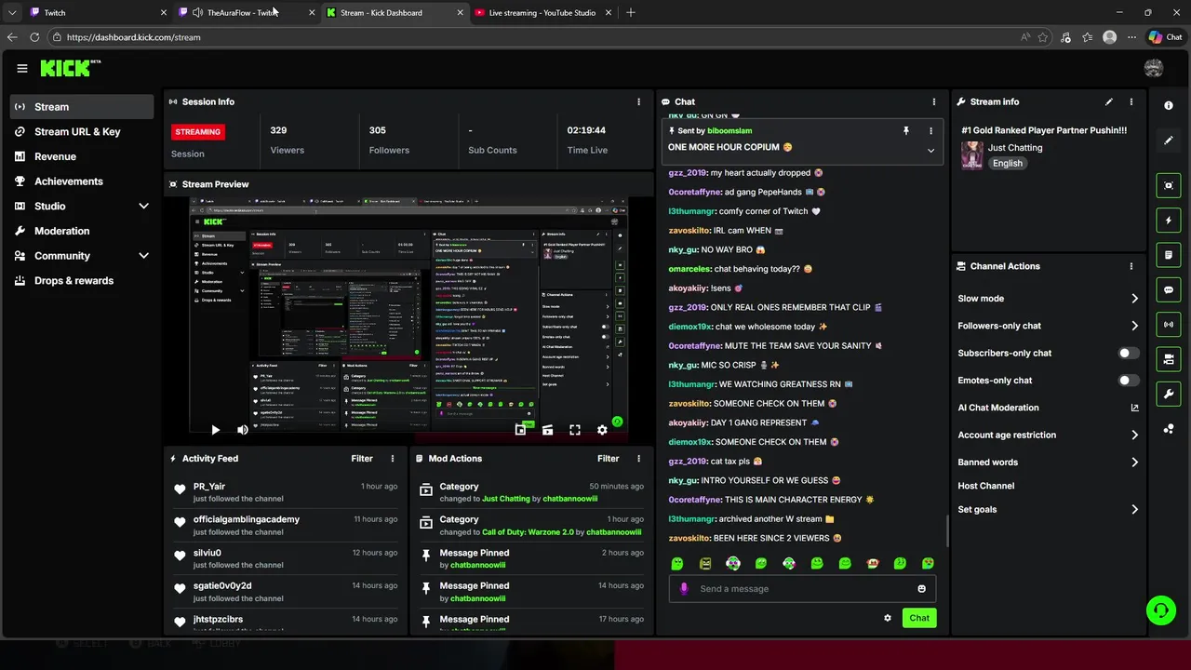This screenshot has height=670, width=1191.
Task: Open Stream URL & Key page
Action: 82,132
